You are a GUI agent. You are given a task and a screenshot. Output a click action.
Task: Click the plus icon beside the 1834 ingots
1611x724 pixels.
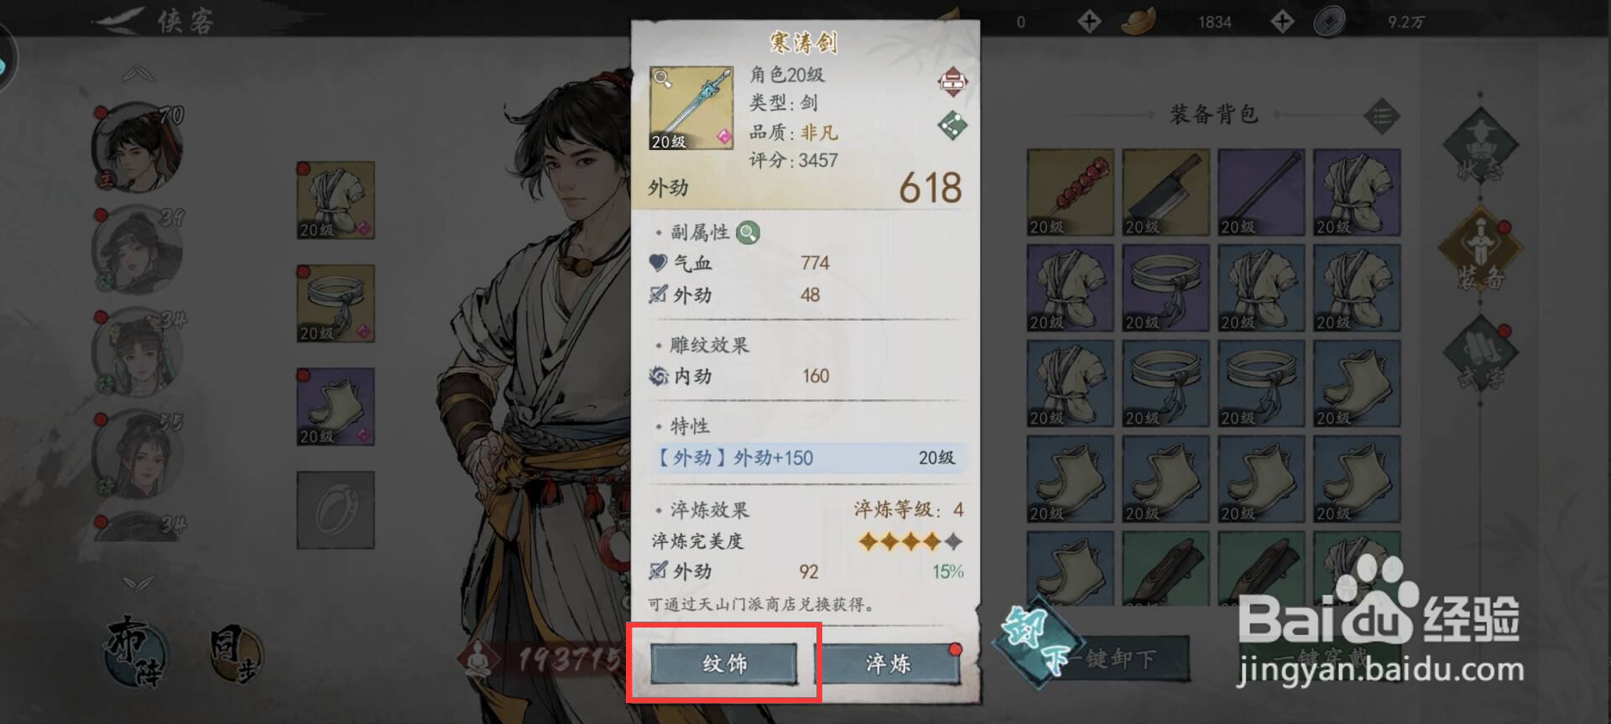(1282, 21)
